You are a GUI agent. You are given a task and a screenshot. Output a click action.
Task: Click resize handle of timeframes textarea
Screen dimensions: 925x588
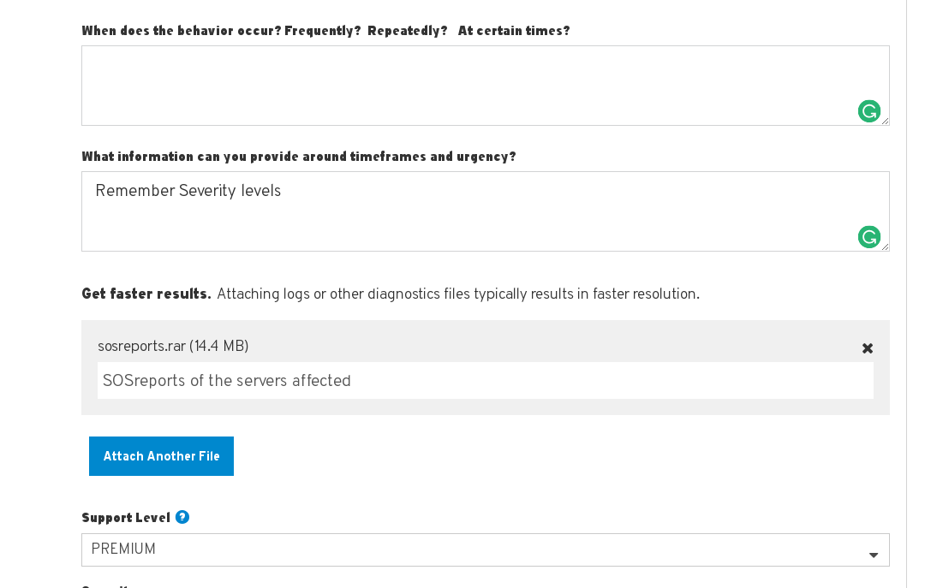coord(886,247)
